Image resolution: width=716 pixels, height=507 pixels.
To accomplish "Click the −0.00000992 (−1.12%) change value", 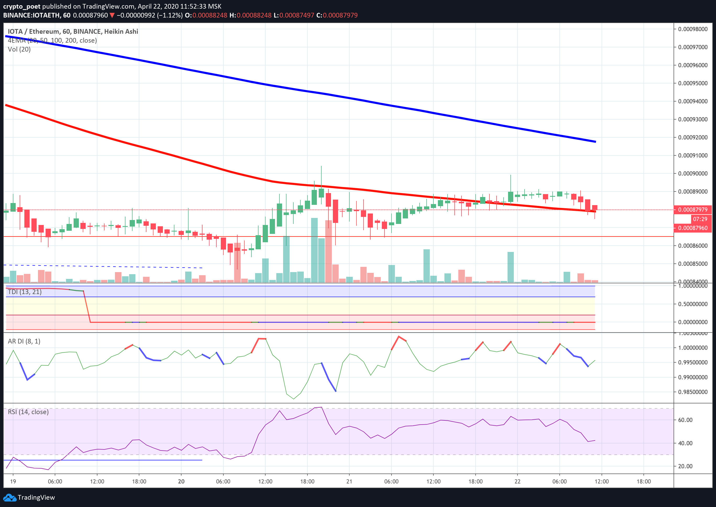I will [x=149, y=15].
